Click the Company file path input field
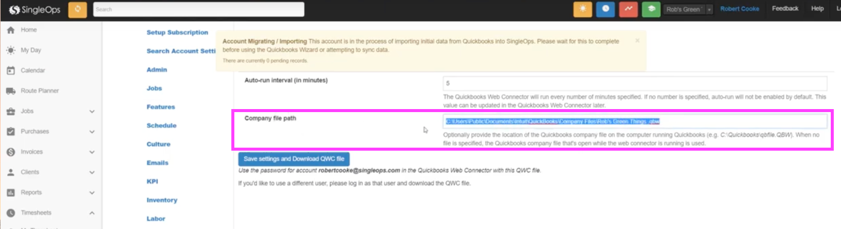Viewport: 841px width, 229px height. click(635, 121)
